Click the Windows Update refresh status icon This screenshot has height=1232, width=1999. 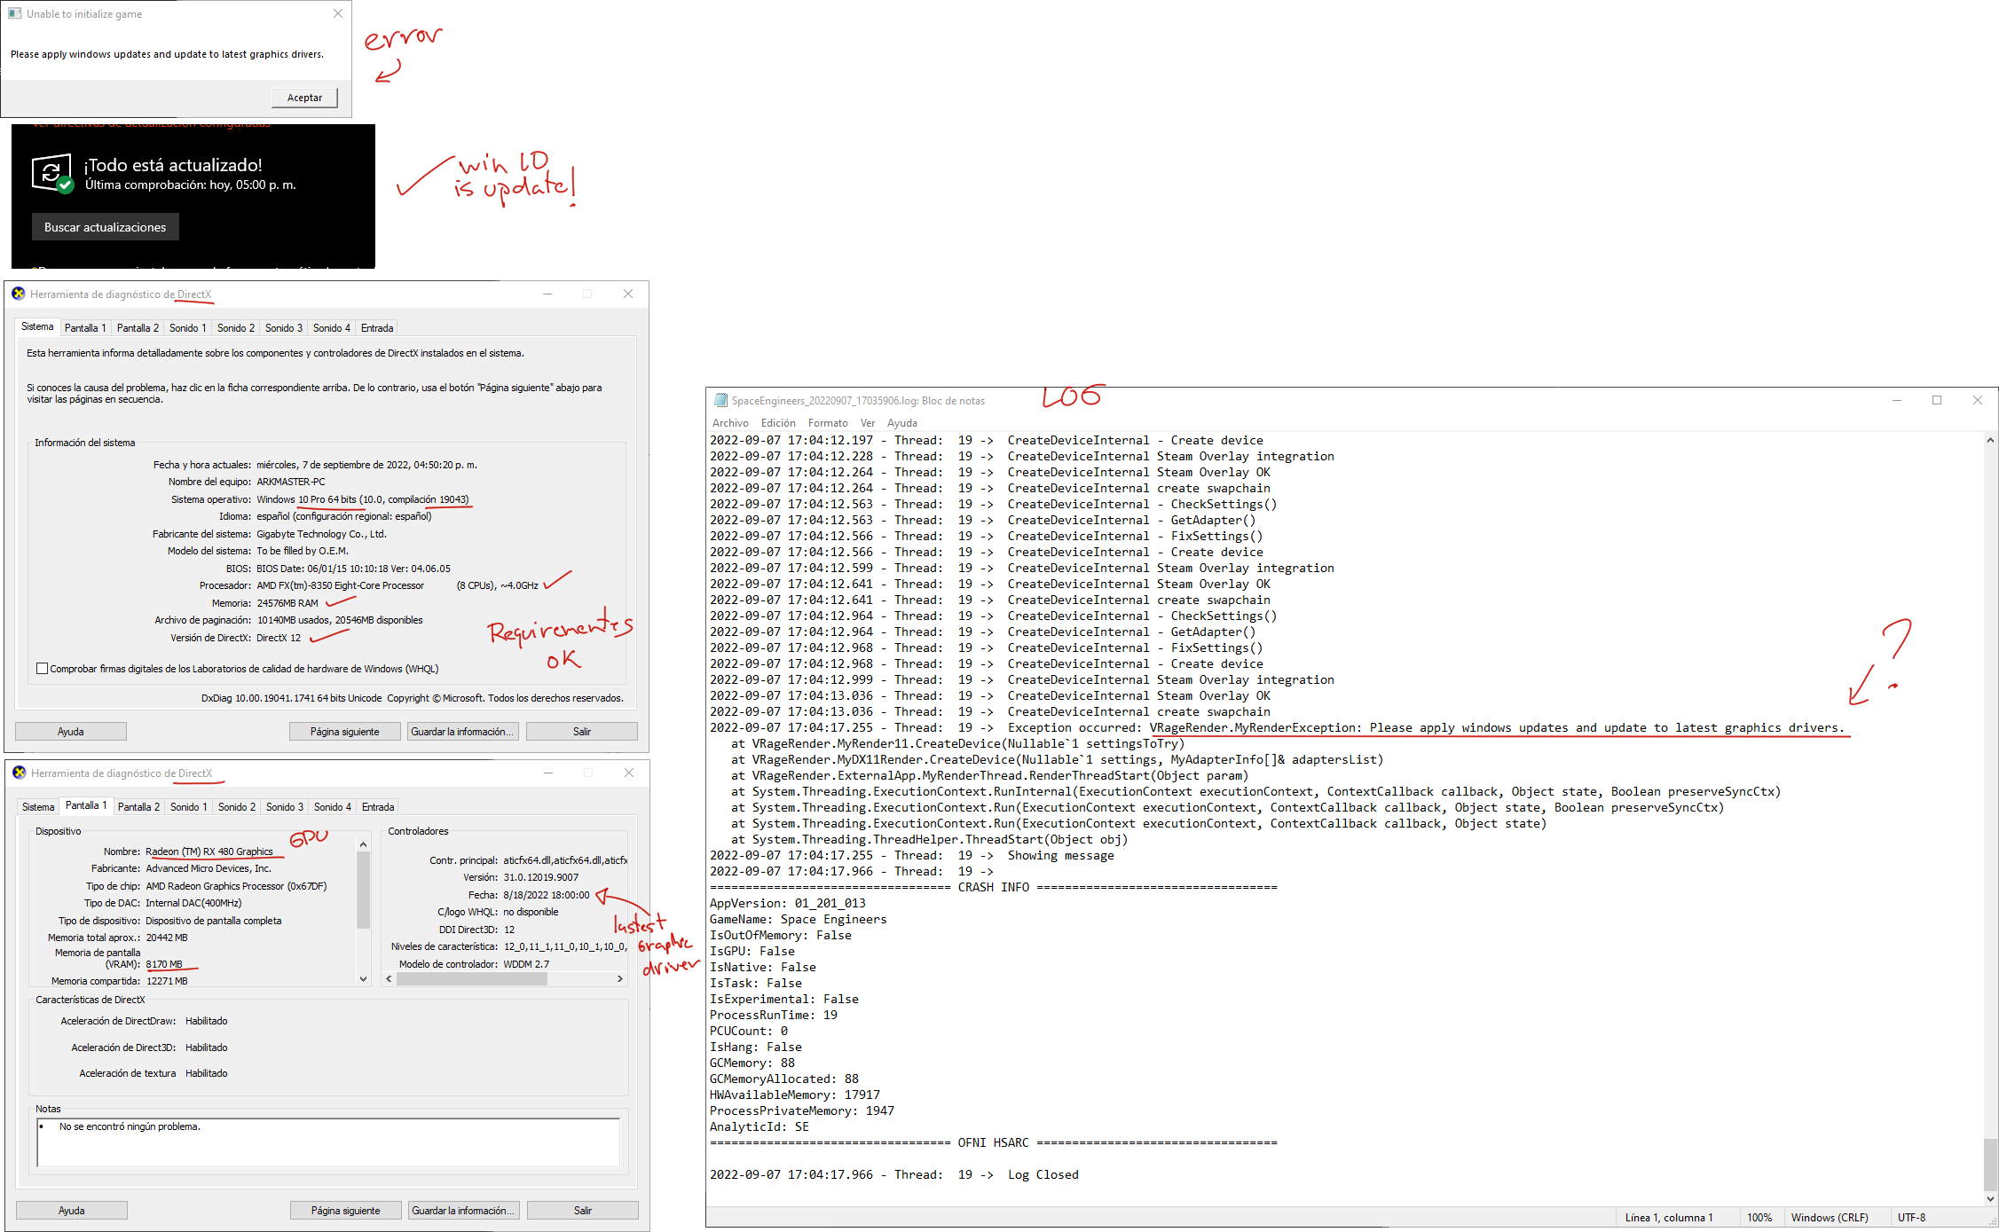click(51, 173)
